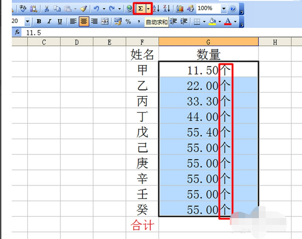The image size is (302, 239).
Task: Select the cell containing 11.50个
Action: tap(208, 70)
